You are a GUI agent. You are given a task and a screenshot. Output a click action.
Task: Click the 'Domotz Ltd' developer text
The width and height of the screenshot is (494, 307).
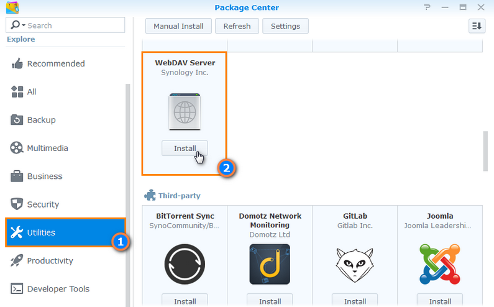pos(270,234)
